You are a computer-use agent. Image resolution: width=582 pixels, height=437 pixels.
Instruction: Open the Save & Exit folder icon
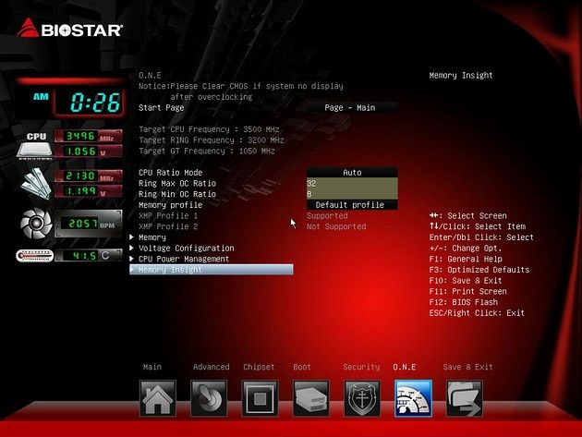coord(465,399)
